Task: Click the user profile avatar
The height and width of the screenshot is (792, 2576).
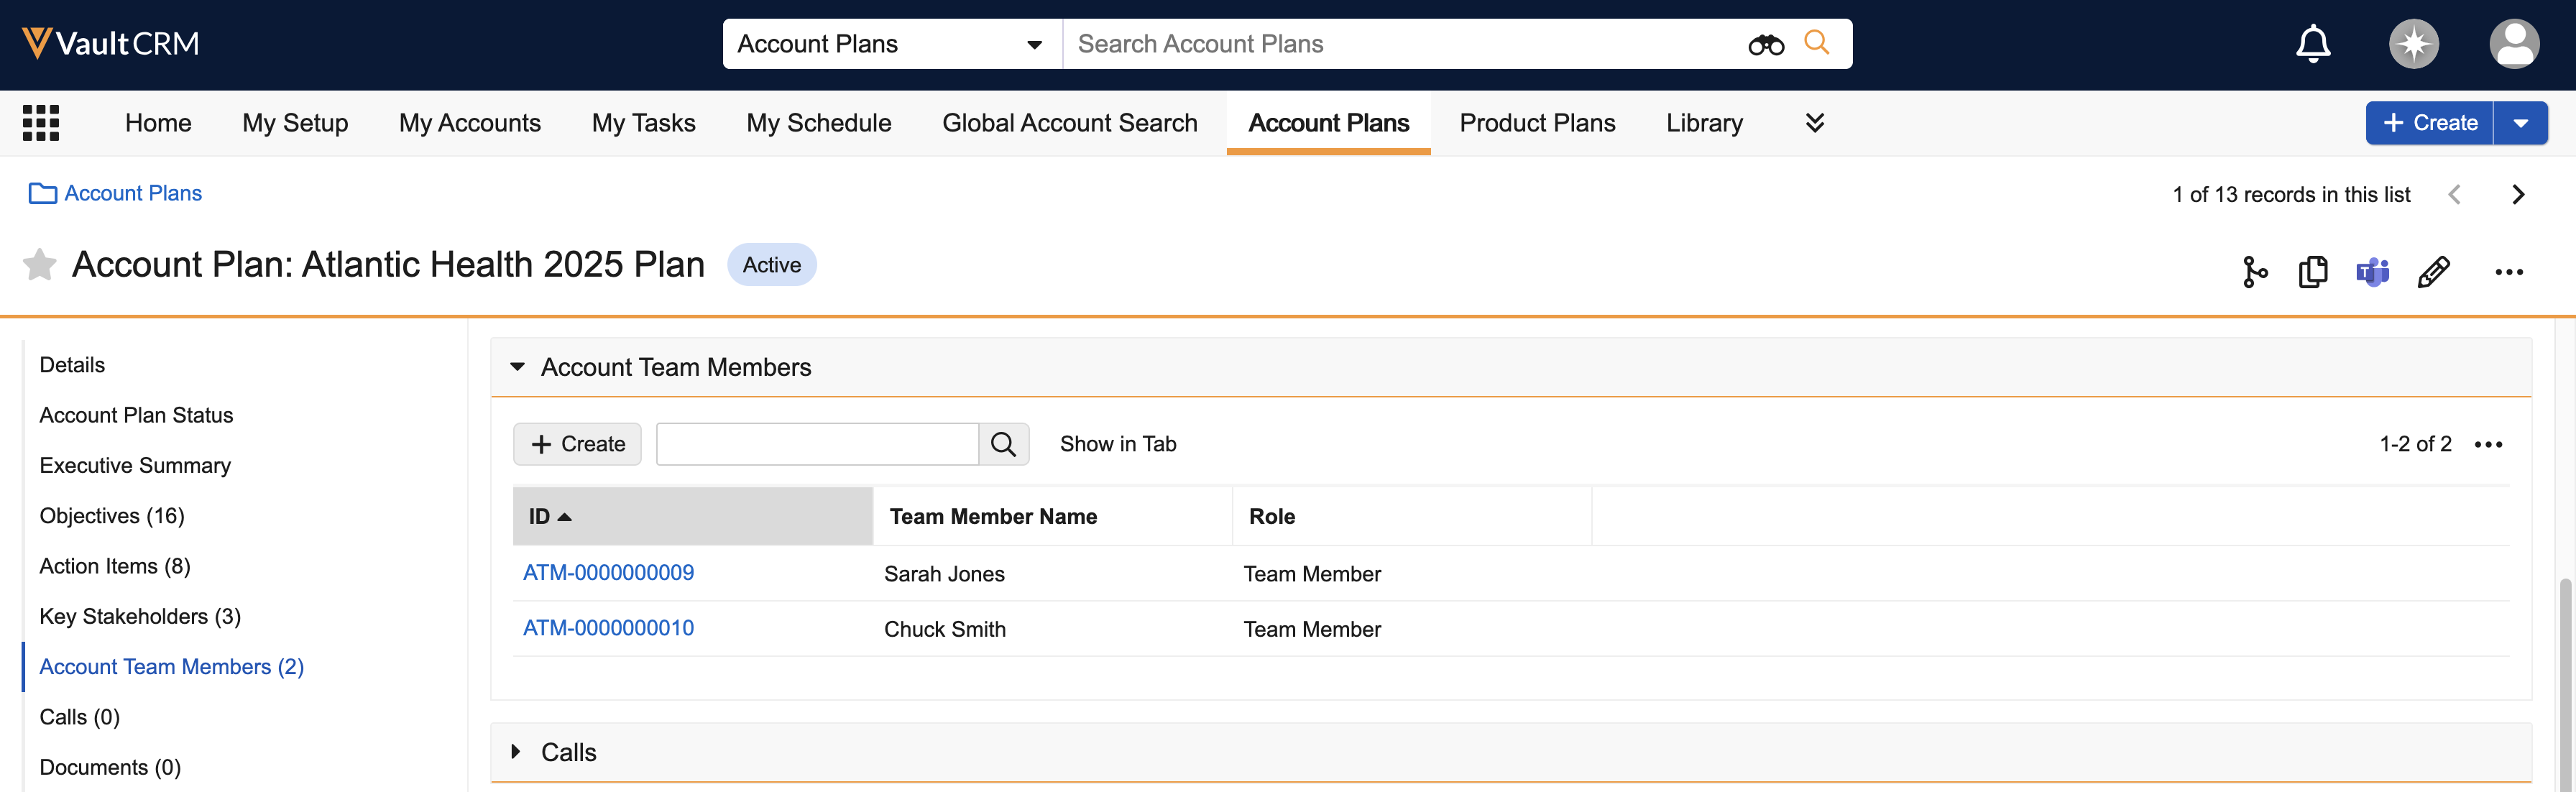Action: click(x=2513, y=44)
